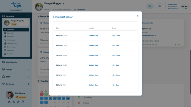Click the Location column header

(x=92, y=28)
